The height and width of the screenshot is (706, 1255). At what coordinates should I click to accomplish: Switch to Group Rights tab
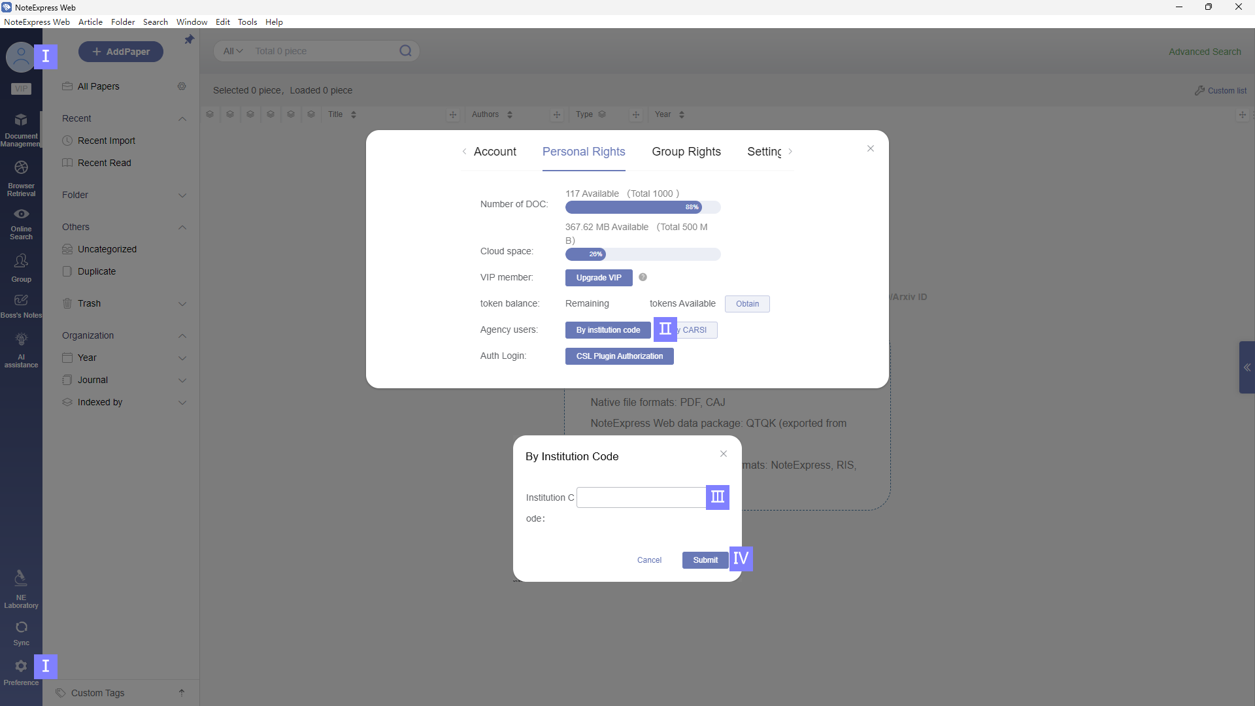pos(686,152)
